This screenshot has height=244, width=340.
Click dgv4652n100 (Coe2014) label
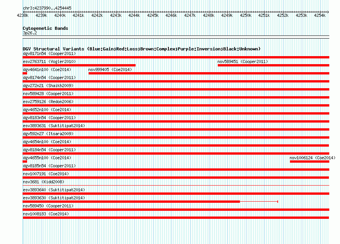[47, 110]
